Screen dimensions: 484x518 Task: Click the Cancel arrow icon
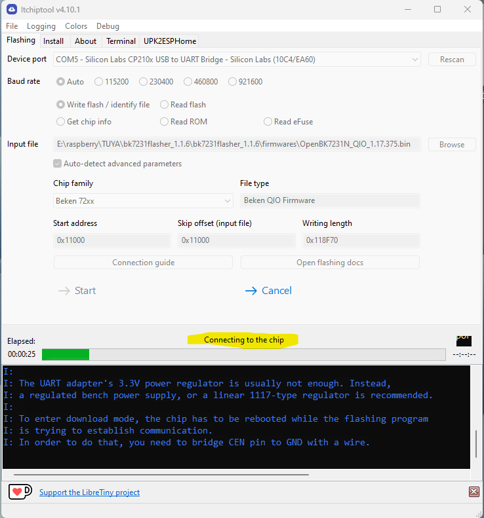[251, 291]
